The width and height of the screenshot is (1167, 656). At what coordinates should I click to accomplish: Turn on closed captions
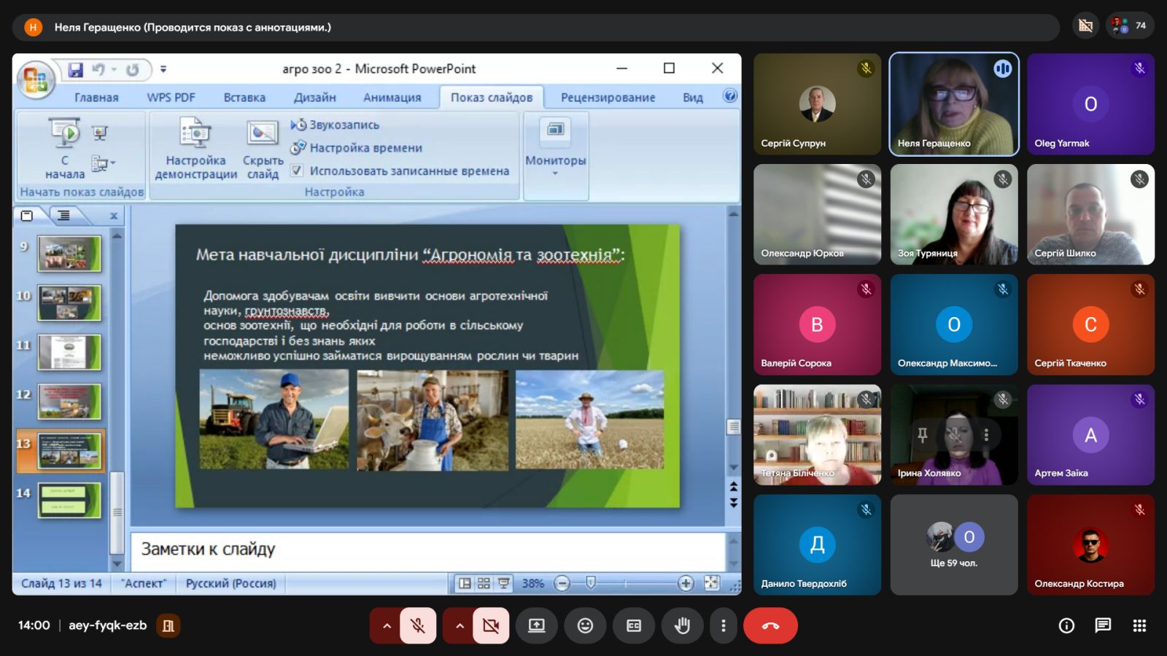634,625
